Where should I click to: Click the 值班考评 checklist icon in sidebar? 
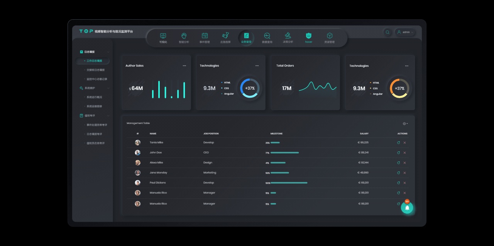[81, 115]
